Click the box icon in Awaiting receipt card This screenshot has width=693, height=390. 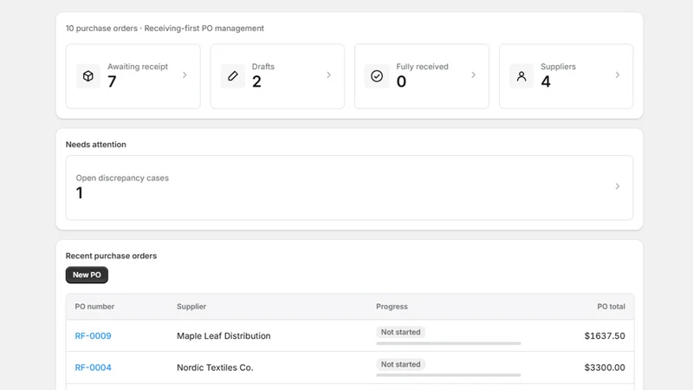[88, 76]
